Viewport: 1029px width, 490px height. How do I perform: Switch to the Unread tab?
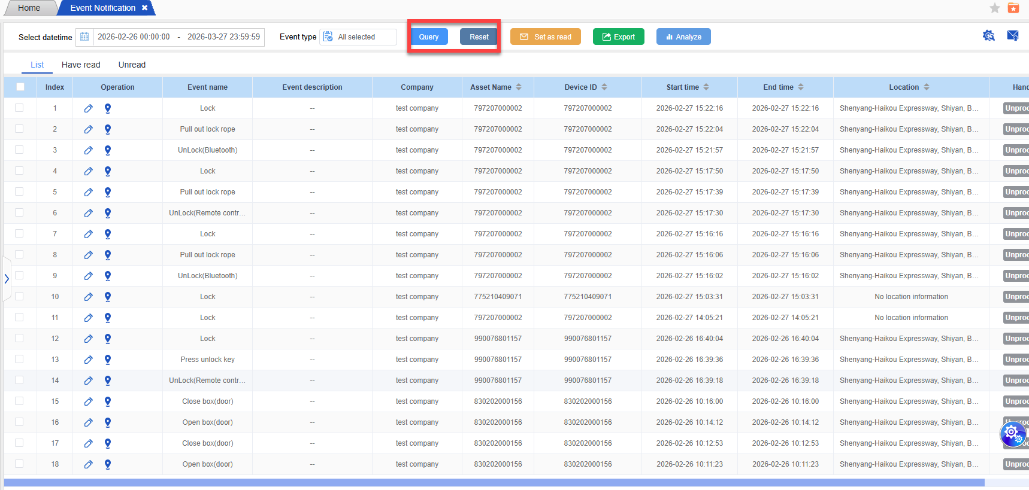coord(132,65)
